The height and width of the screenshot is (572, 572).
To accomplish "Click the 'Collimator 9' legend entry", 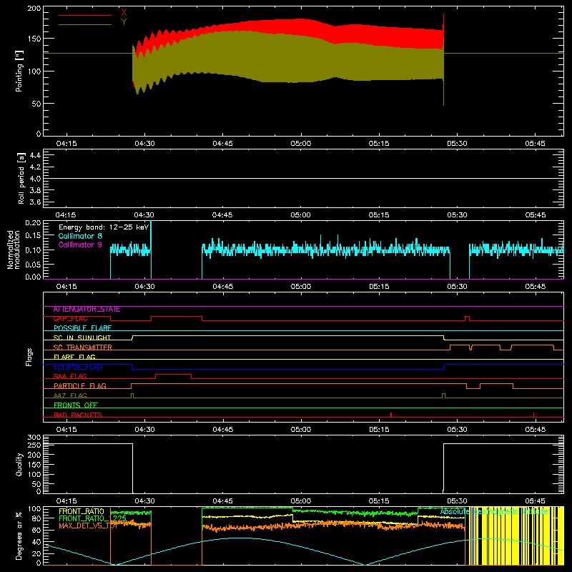I will 80,245.
